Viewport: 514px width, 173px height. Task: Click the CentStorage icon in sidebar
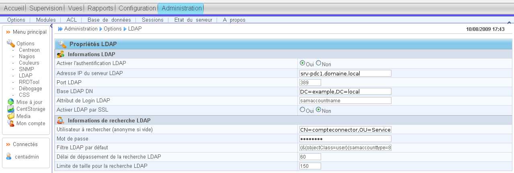coord(10,109)
